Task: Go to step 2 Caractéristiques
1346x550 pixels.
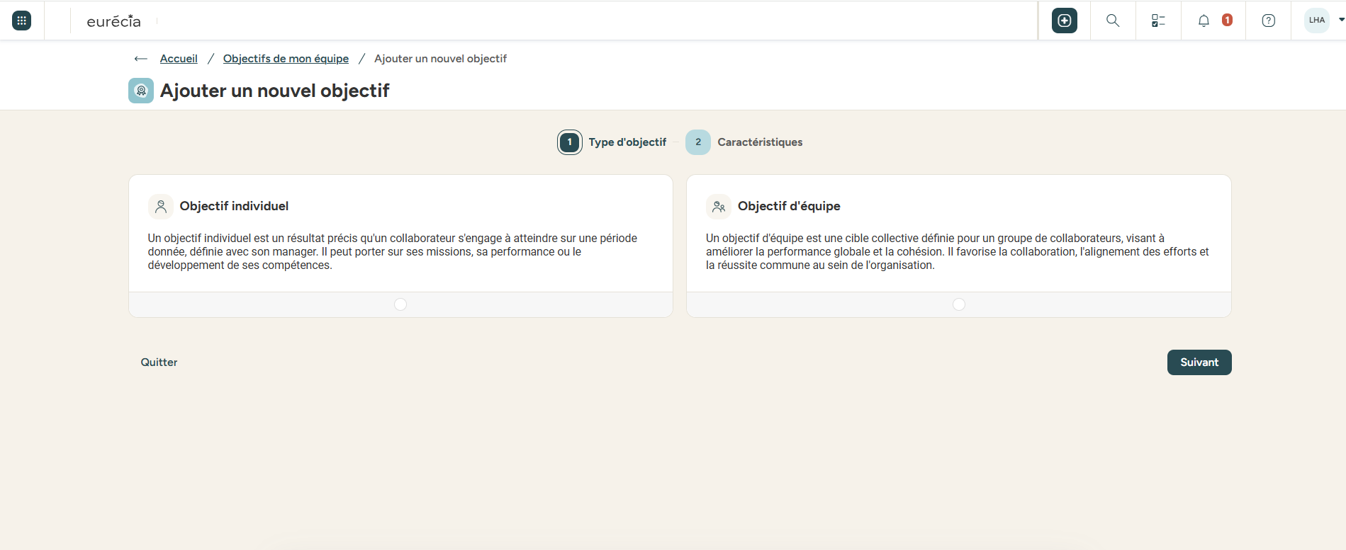Action: [x=744, y=142]
